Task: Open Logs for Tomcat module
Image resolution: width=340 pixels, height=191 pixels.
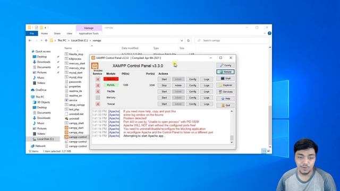Action: click(207, 104)
